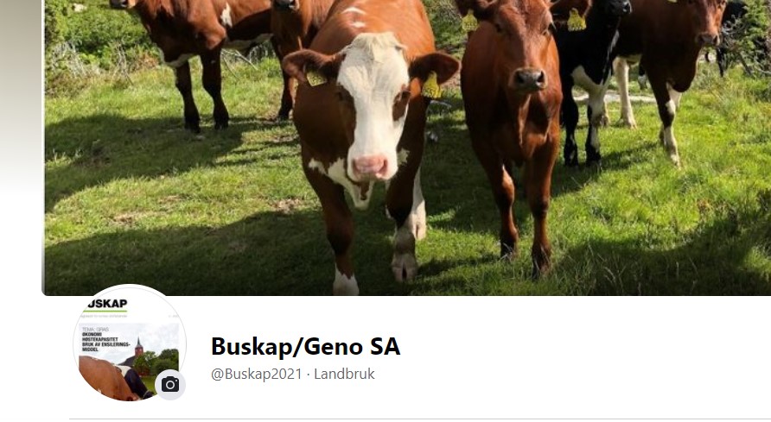Click the pink nose of the center cow

click(370, 167)
